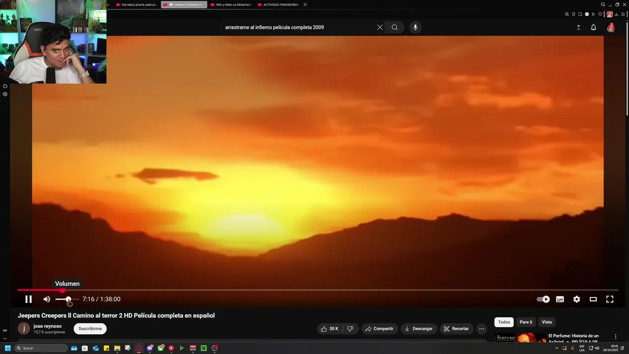Screen dimensions: 629x354
Task: Select the 'Para ti' filter chip
Action: 526,322
